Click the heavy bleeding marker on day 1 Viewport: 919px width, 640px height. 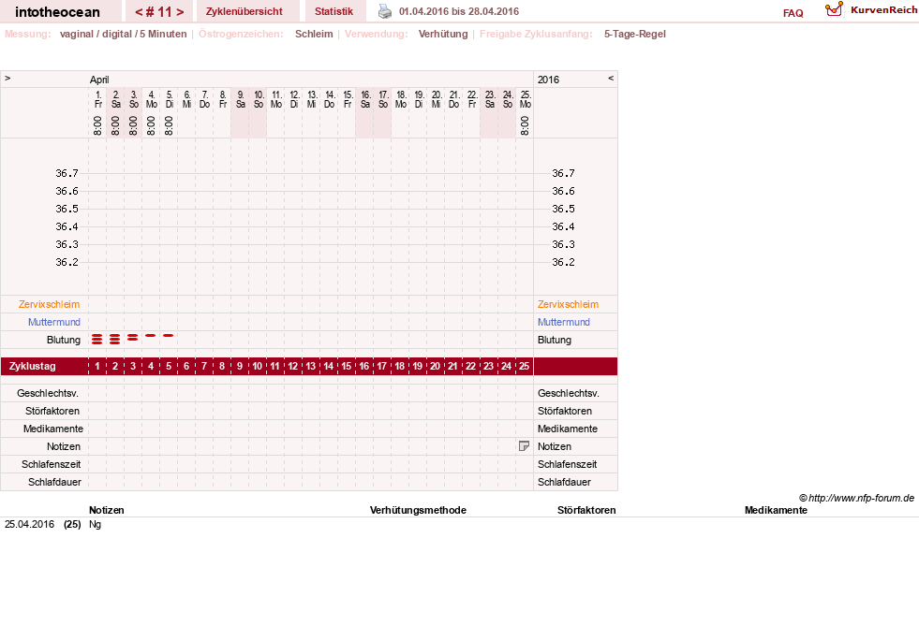pos(96,339)
